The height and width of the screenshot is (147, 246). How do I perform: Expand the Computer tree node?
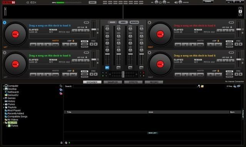3,86
